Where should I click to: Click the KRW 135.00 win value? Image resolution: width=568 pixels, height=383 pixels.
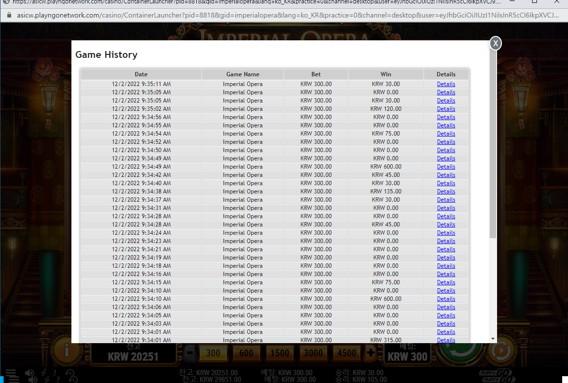pyautogui.click(x=386, y=191)
